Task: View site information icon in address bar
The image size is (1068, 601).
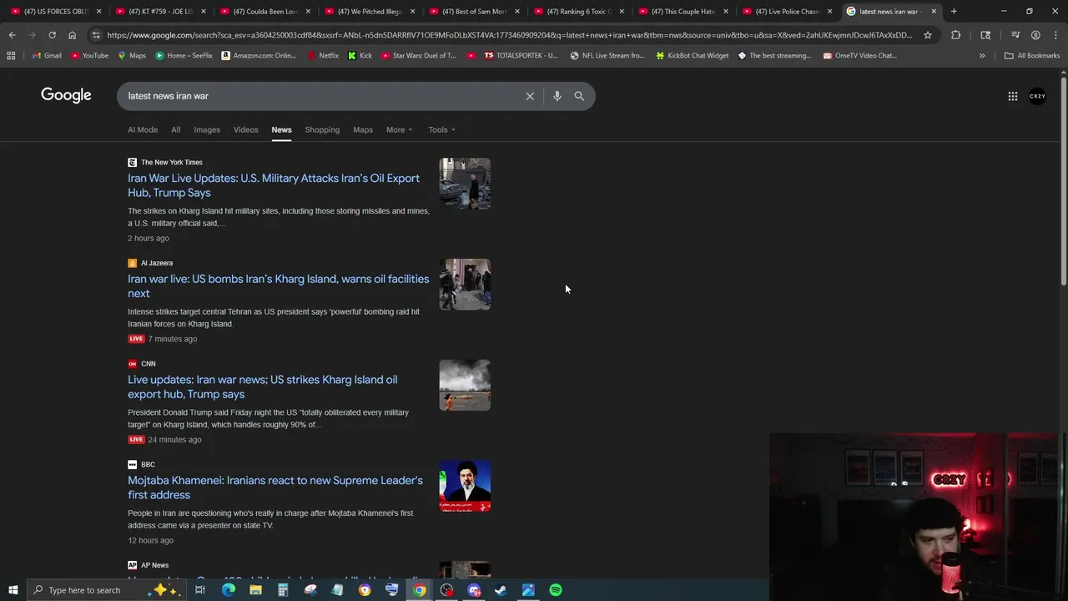Action: coord(97,35)
